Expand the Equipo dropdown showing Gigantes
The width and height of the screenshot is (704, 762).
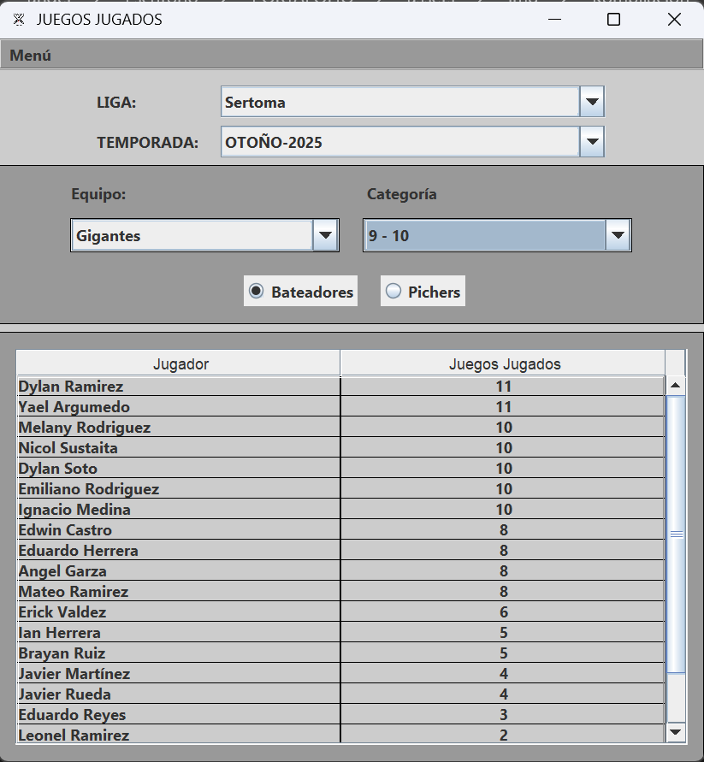(325, 236)
